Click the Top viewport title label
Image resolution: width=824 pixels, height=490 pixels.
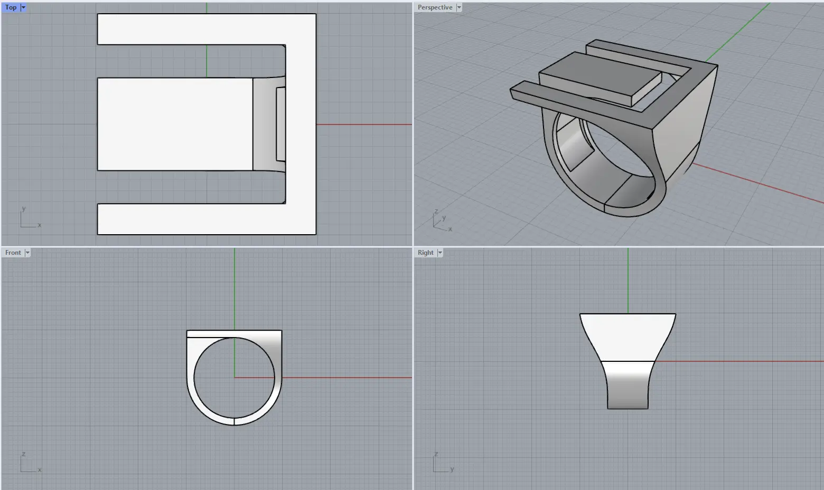pos(11,7)
